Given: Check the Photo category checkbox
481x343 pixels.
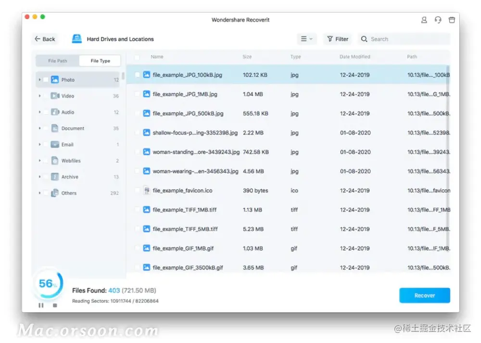Looking at the screenshot, I should [46, 80].
